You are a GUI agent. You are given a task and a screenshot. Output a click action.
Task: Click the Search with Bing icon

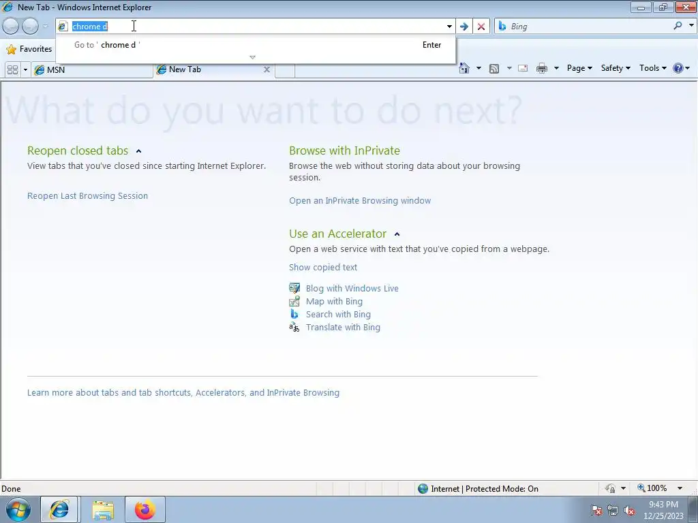coord(294,314)
